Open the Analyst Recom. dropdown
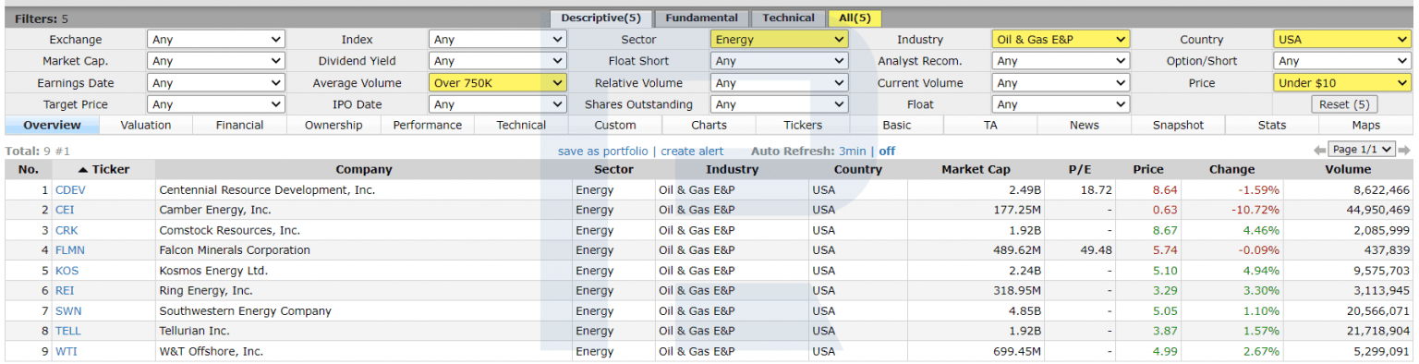This screenshot has height=364, width=1419. (x=1061, y=61)
